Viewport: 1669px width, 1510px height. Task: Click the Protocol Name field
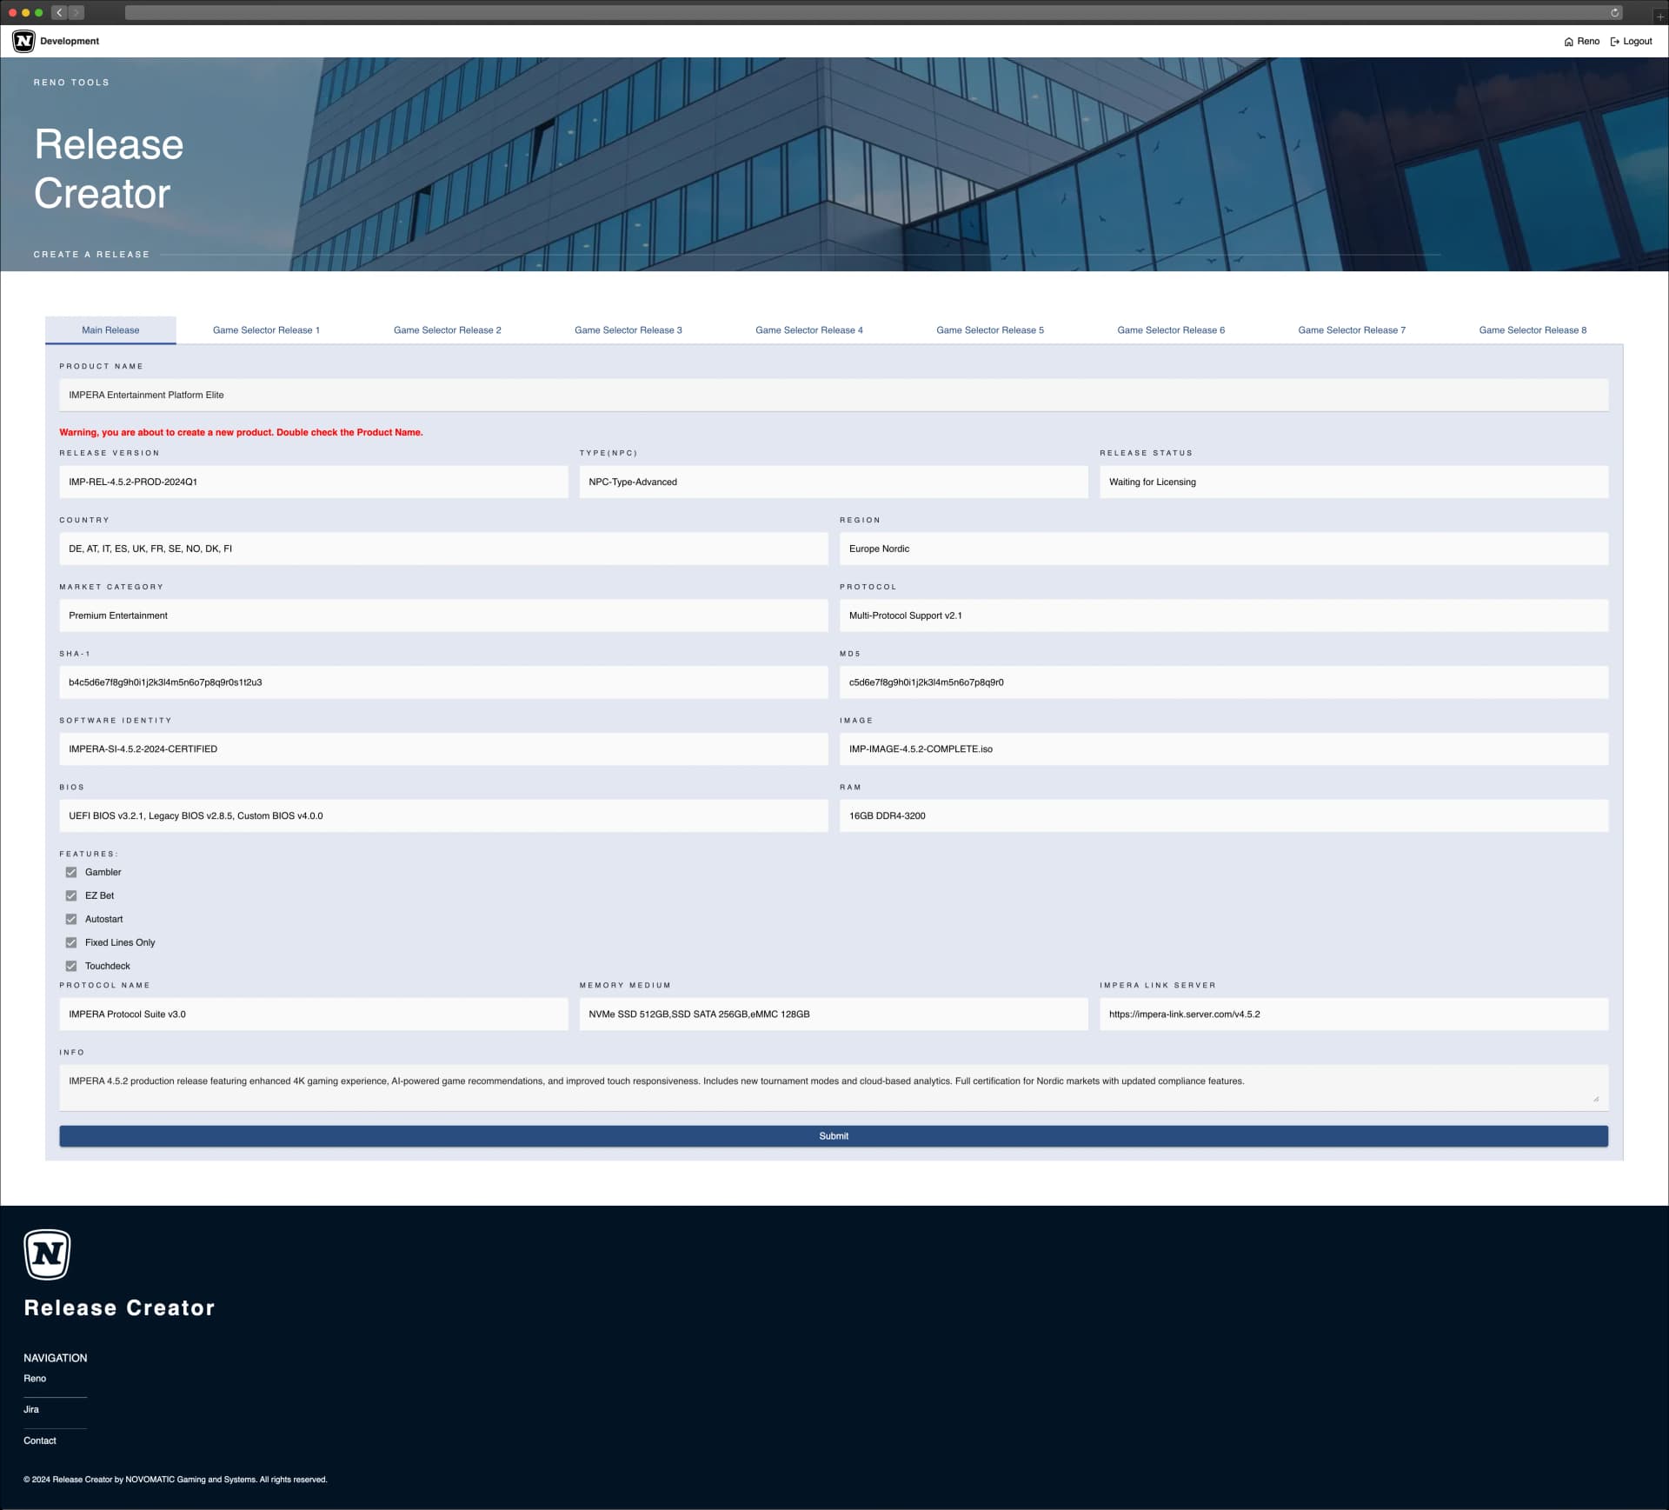[313, 1014]
